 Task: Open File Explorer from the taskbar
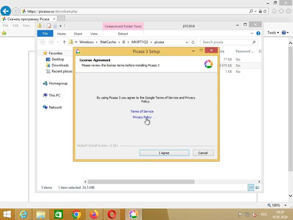click(41, 214)
